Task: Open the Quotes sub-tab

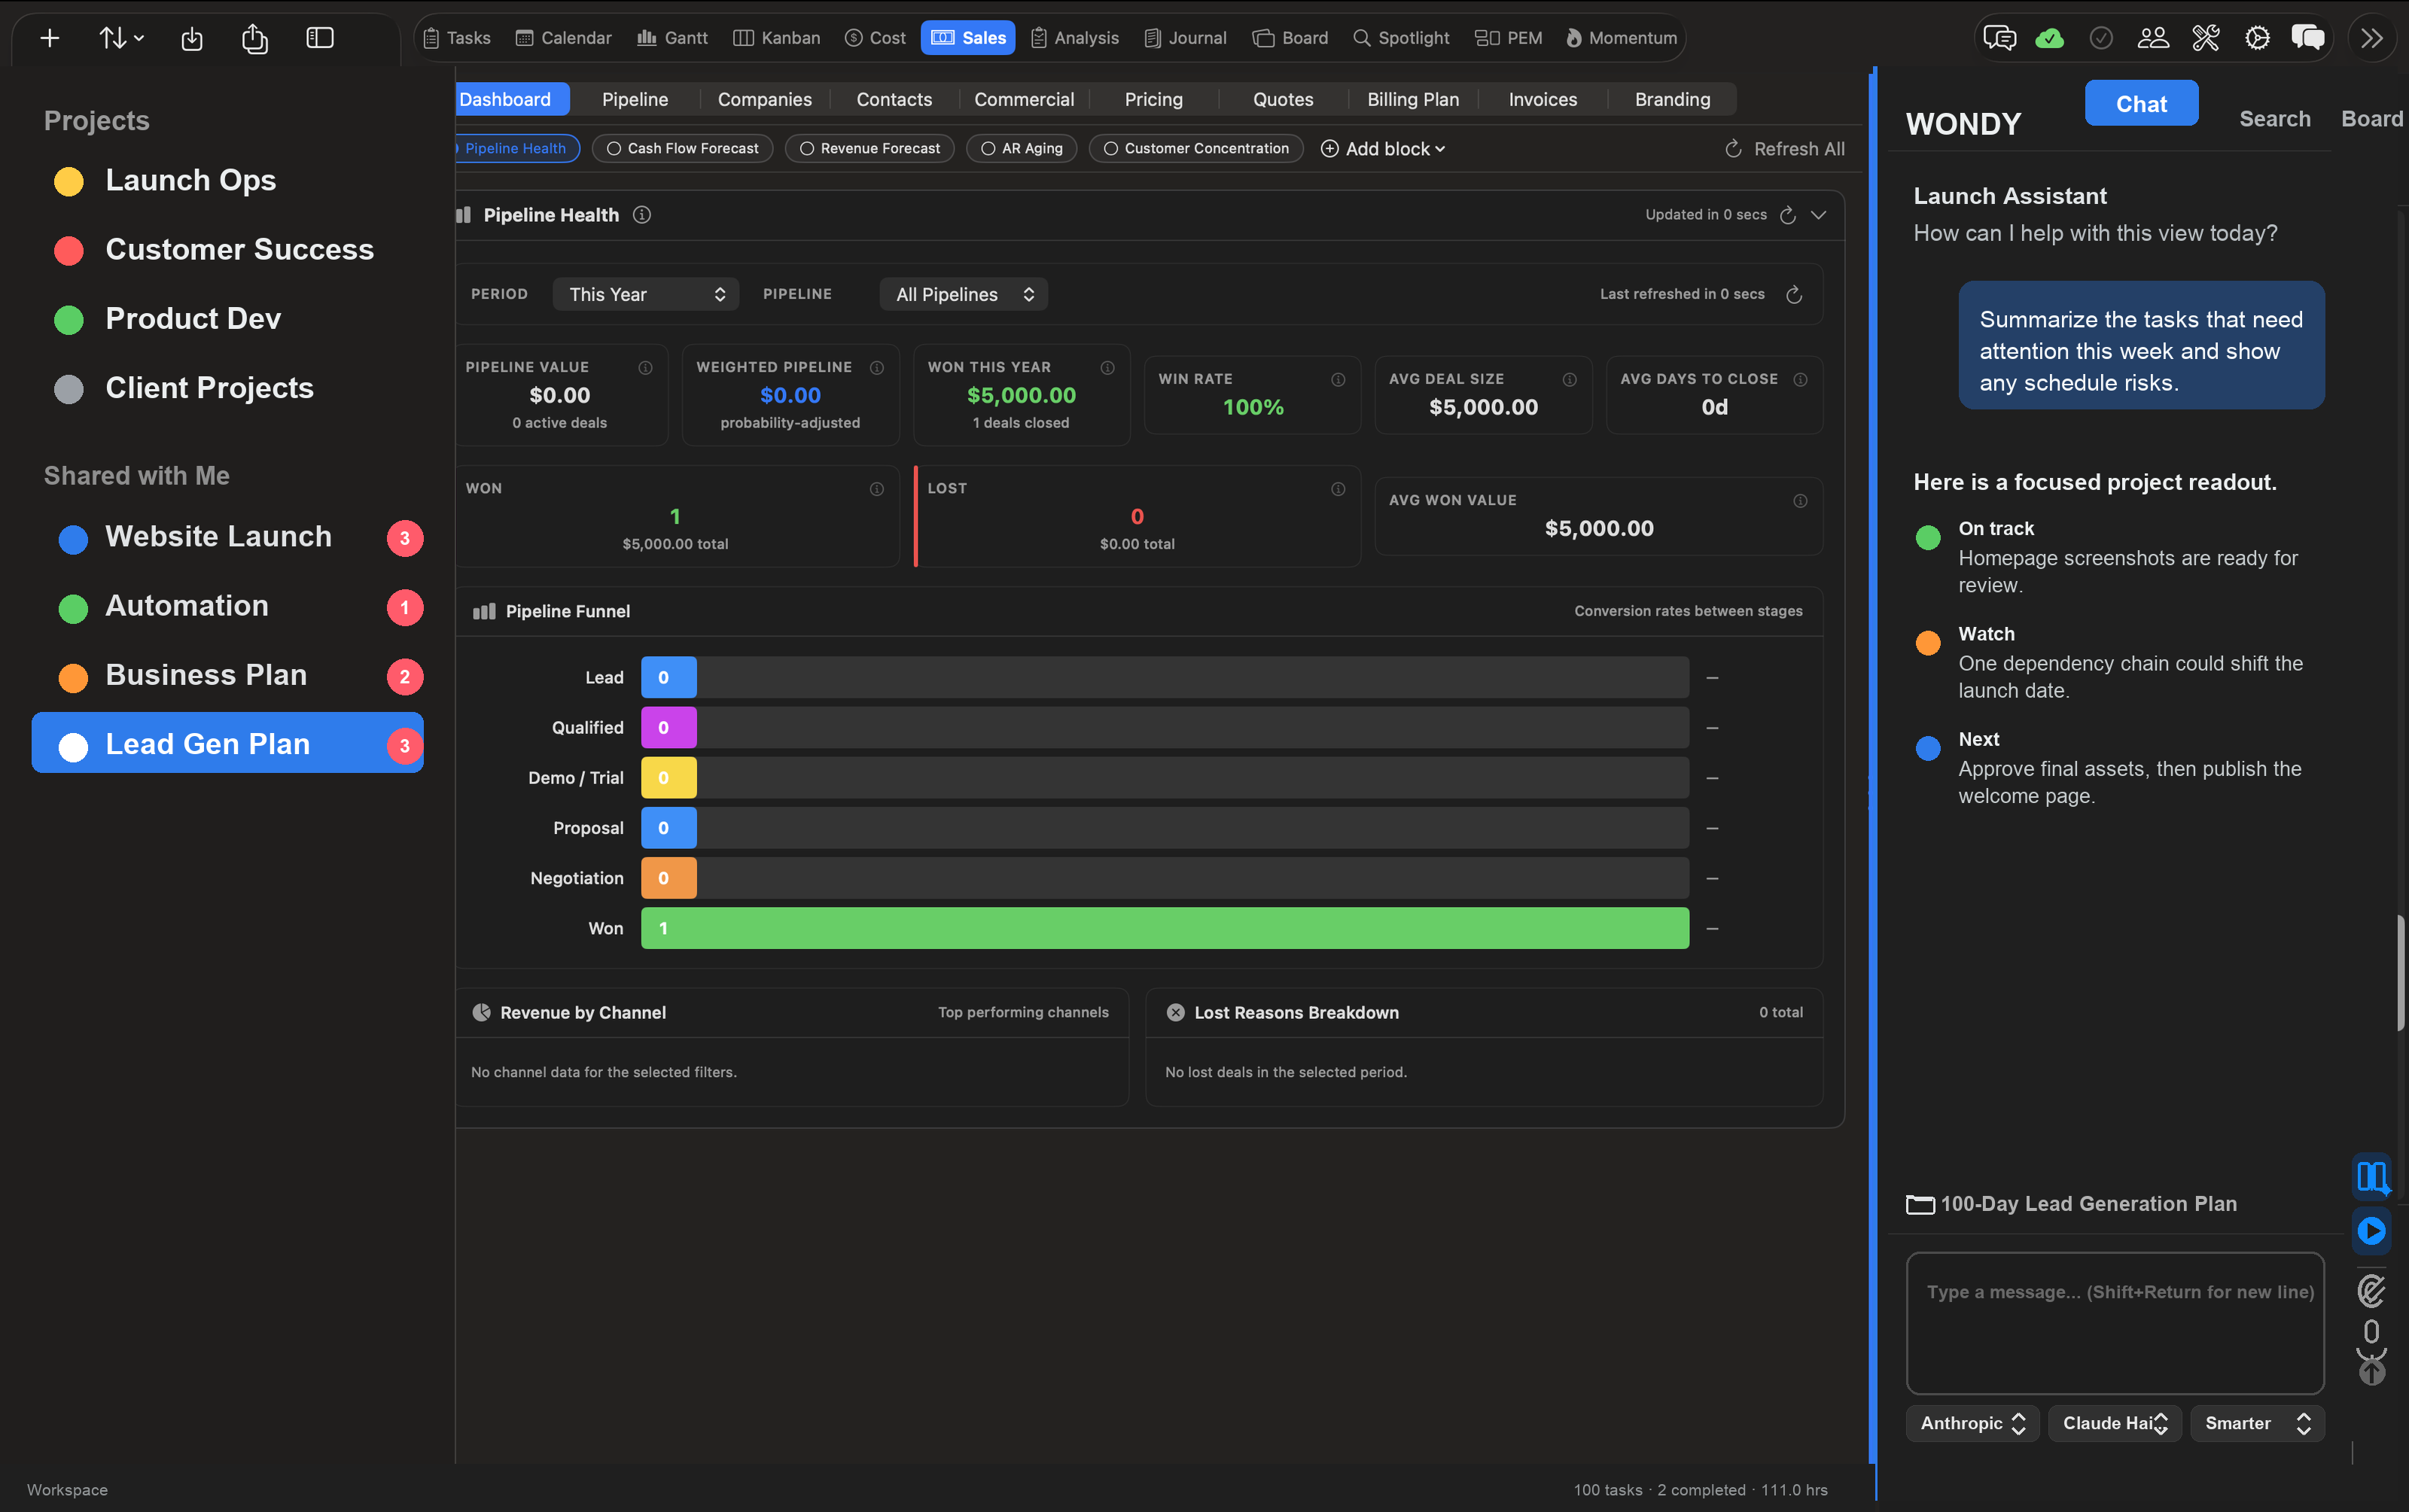Action: click(1283, 99)
